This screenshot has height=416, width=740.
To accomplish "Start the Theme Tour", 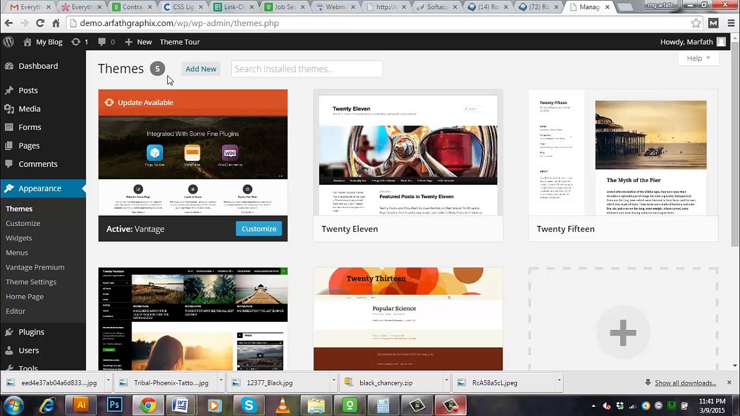I will coord(180,42).
